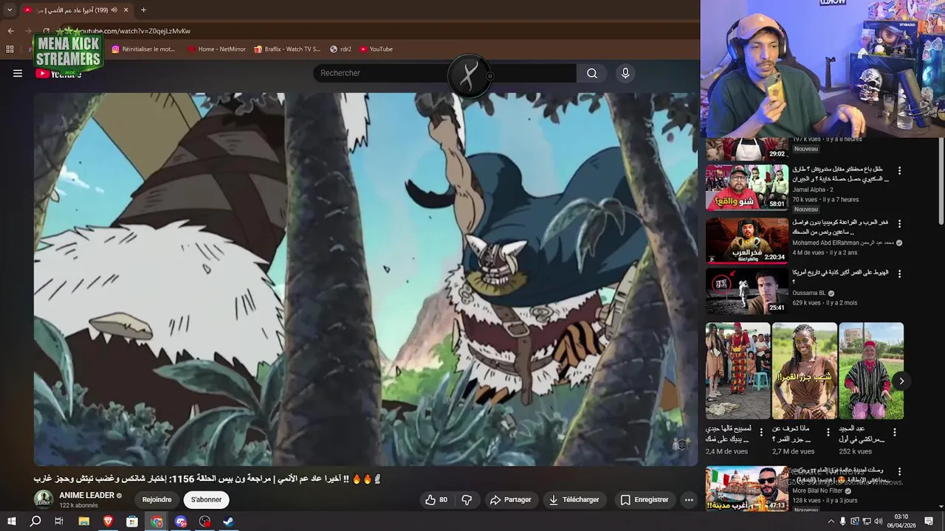
Task: Open options for the 252 k vues Short
Action: [x=894, y=432]
